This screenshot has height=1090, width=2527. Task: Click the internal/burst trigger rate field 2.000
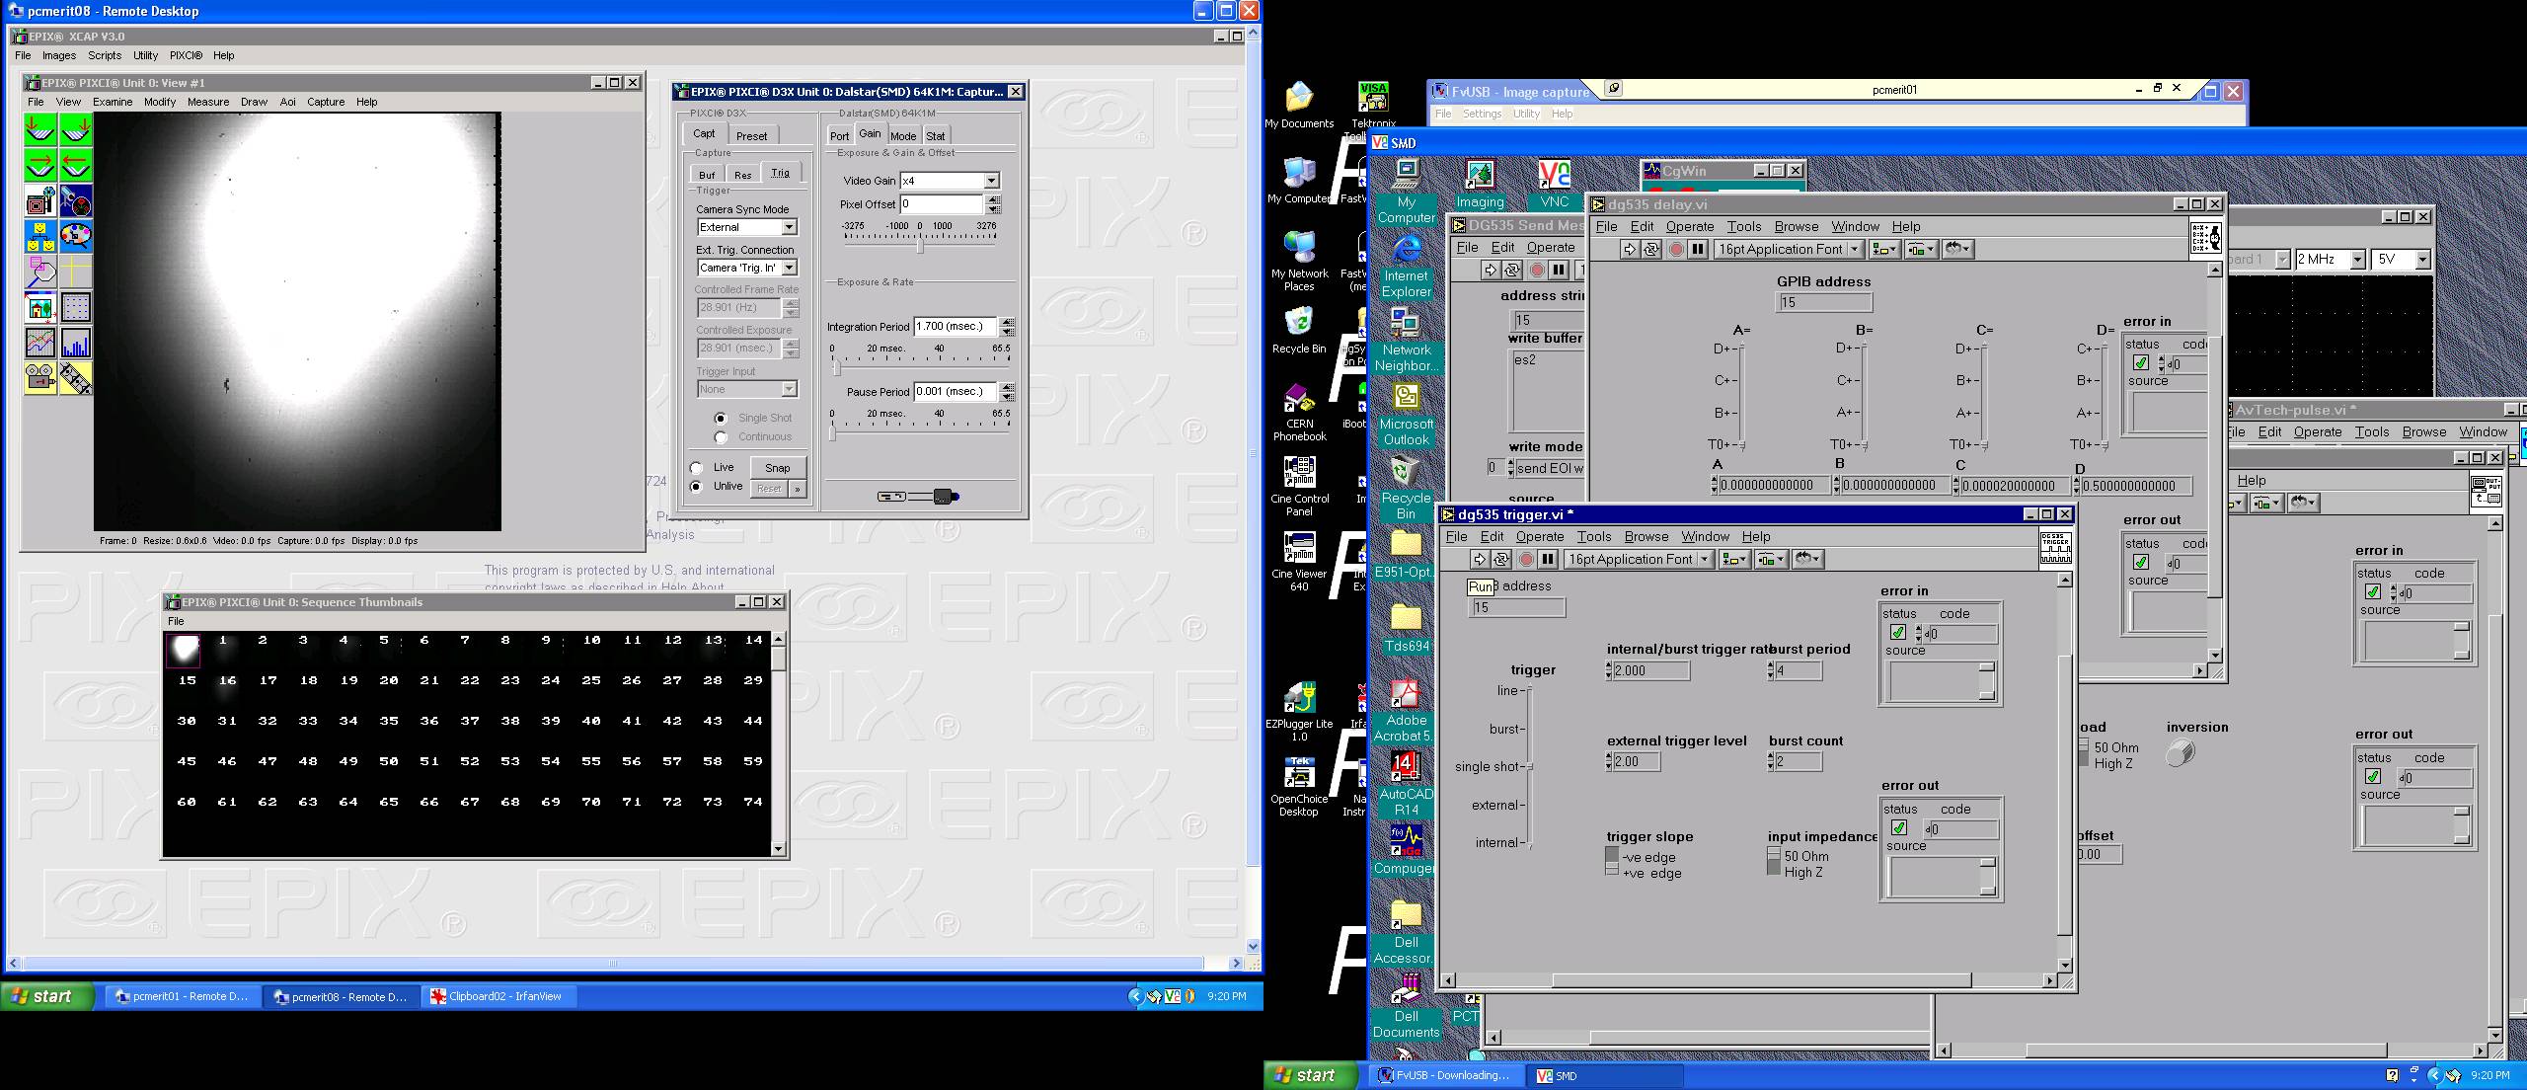coord(1650,670)
